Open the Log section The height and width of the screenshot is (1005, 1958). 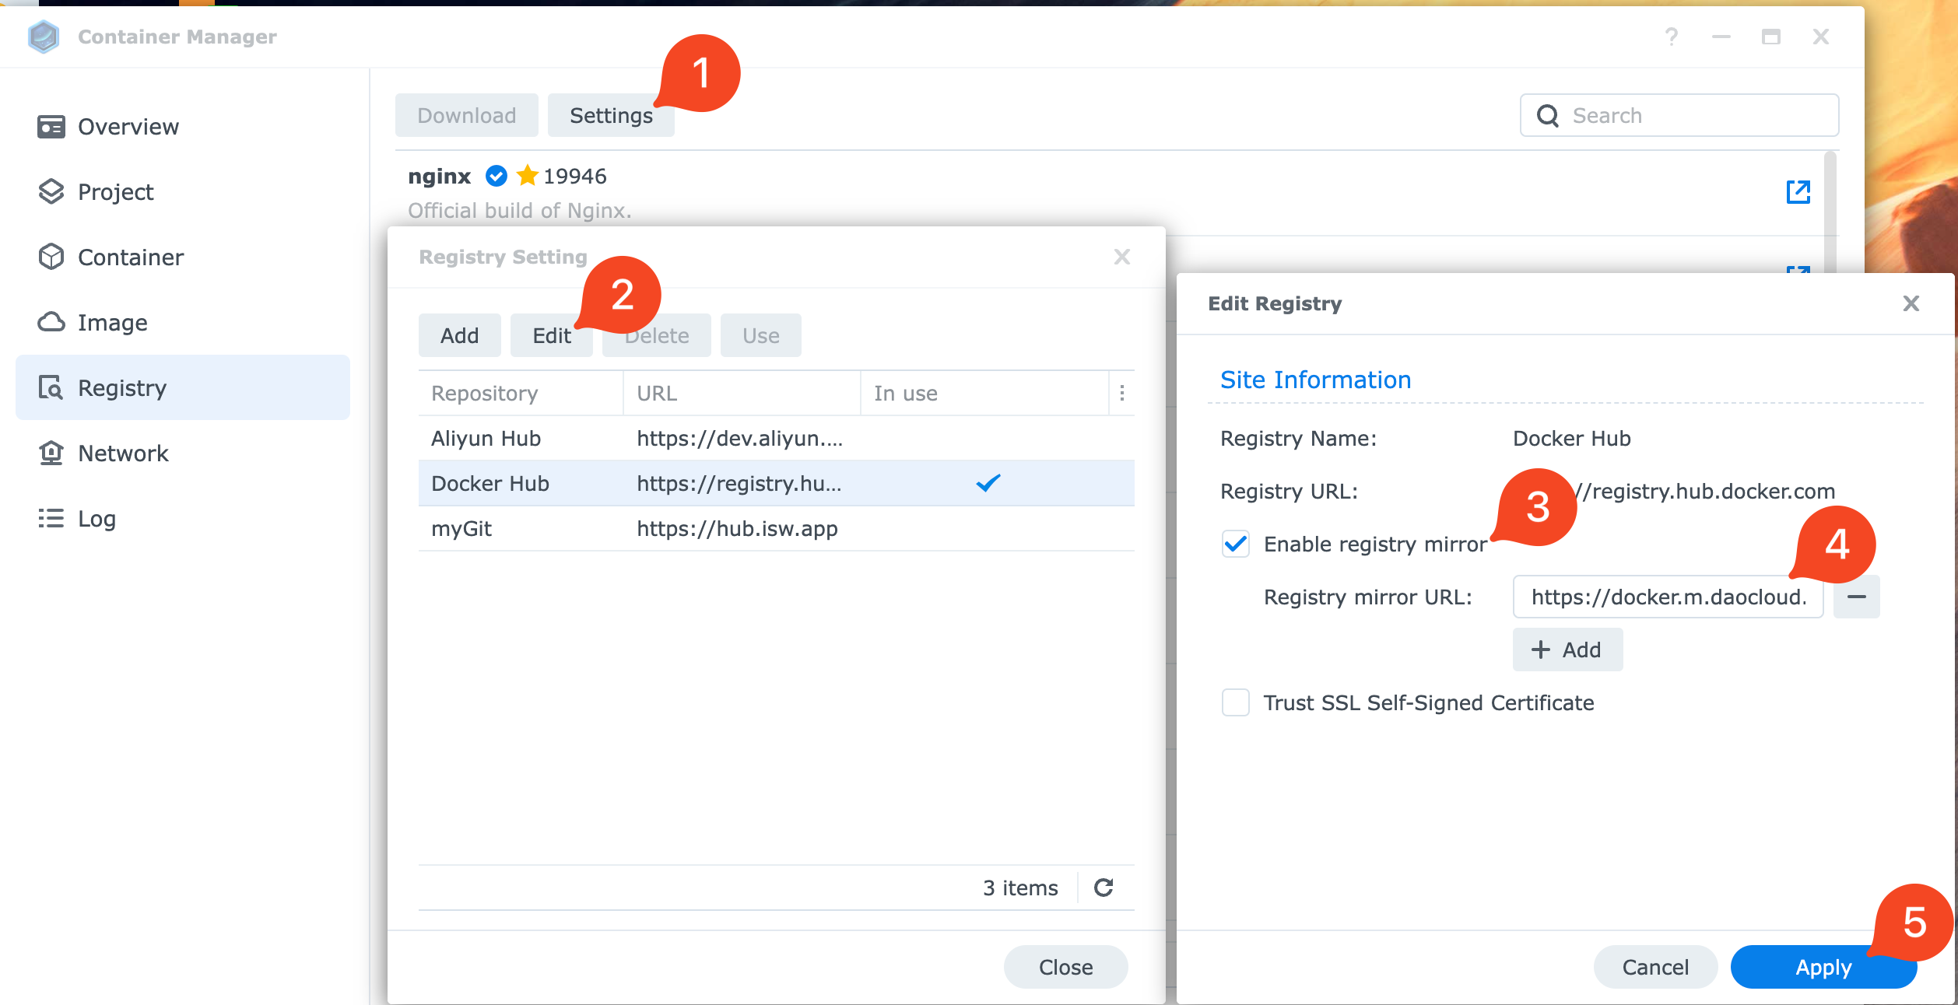[x=183, y=519]
